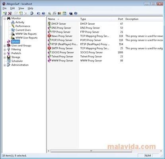Select the 'SOCKS Proxy Server' row name
The width and height of the screenshot is (165, 159).
pyautogui.click(x=62, y=53)
